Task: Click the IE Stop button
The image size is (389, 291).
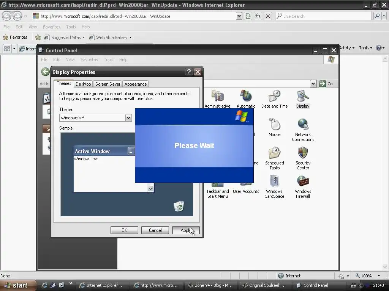Action: click(x=268, y=16)
